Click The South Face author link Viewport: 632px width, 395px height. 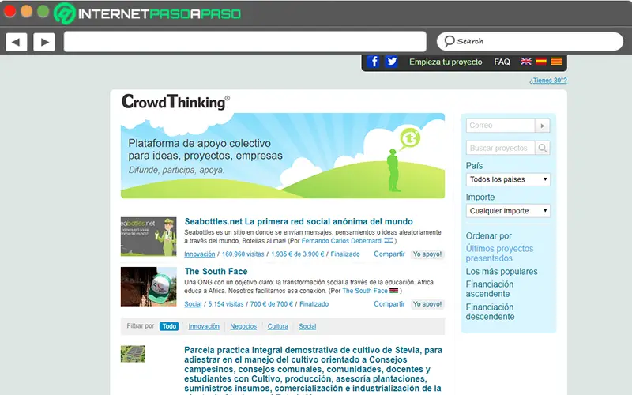coord(365,291)
